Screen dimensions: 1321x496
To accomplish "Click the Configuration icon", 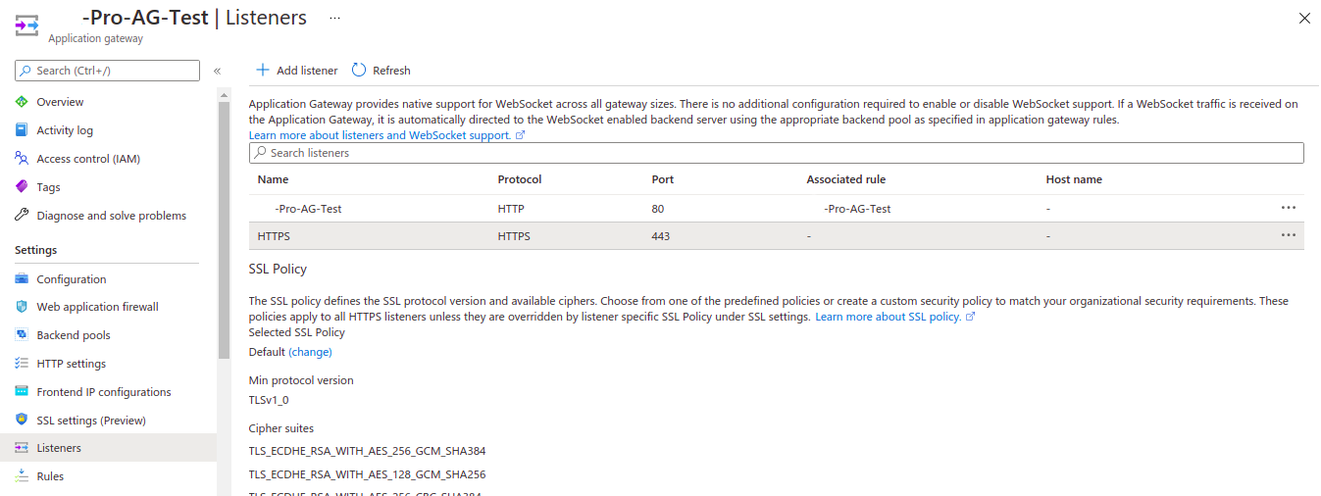I will pyautogui.click(x=22, y=279).
